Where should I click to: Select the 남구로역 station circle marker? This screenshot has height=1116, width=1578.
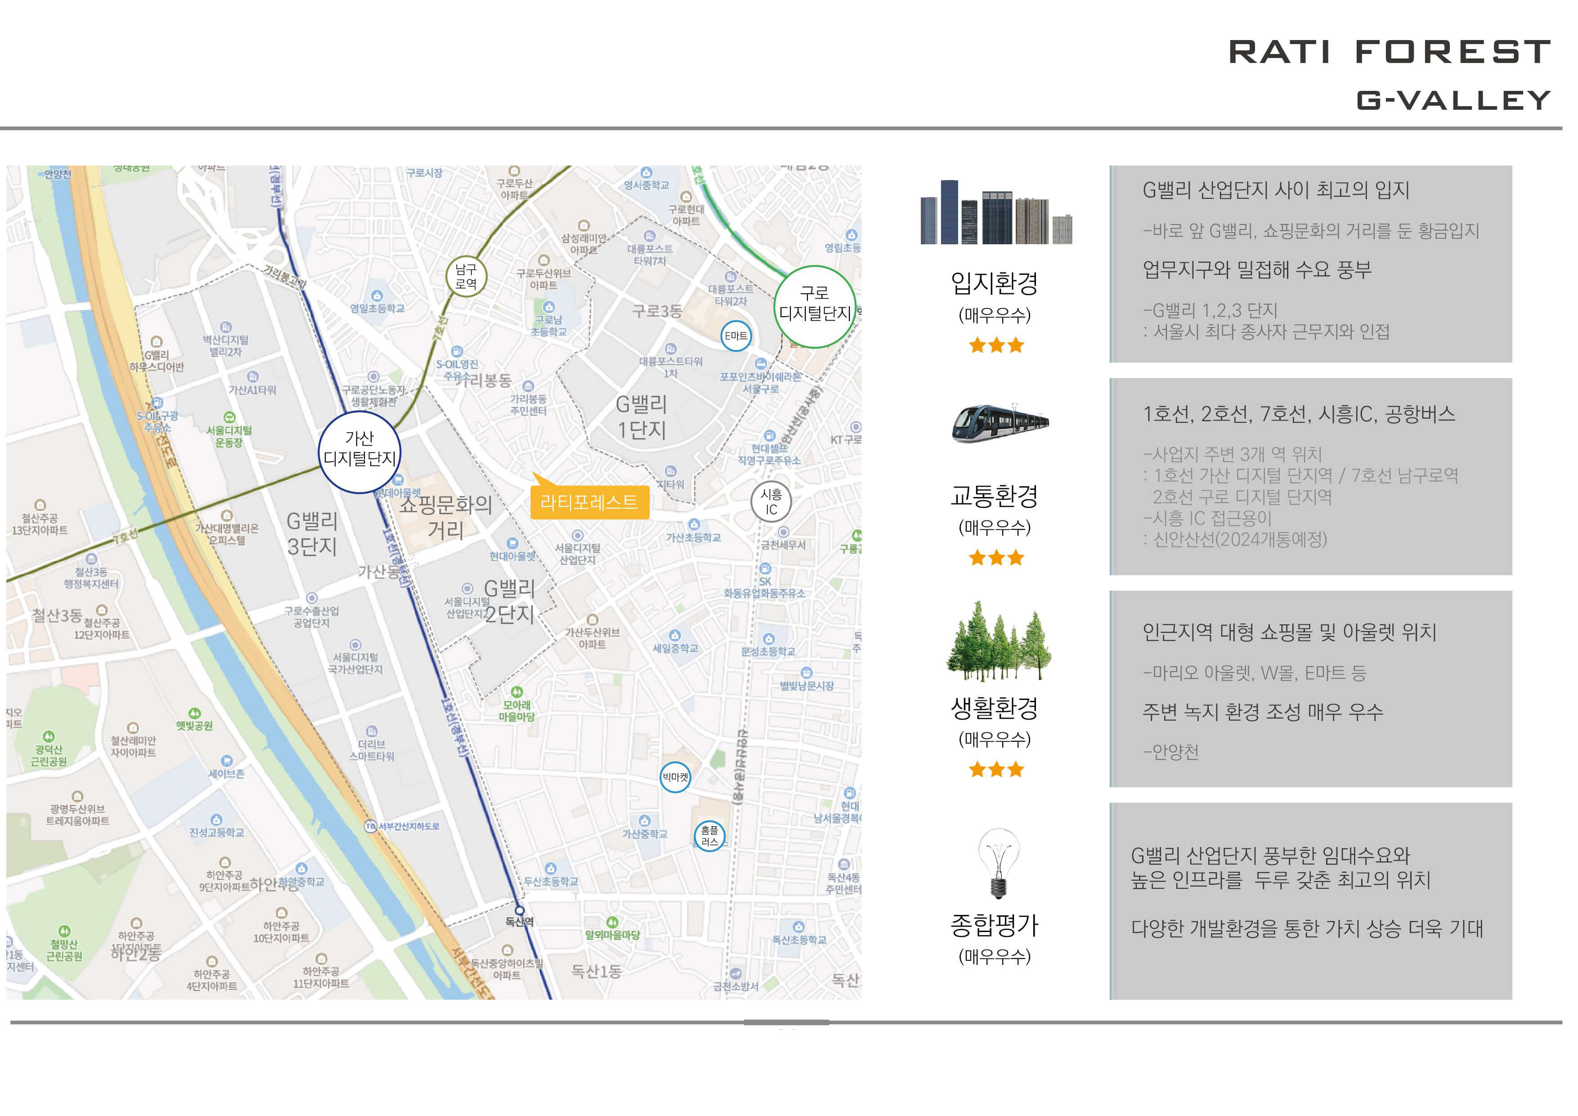click(466, 277)
